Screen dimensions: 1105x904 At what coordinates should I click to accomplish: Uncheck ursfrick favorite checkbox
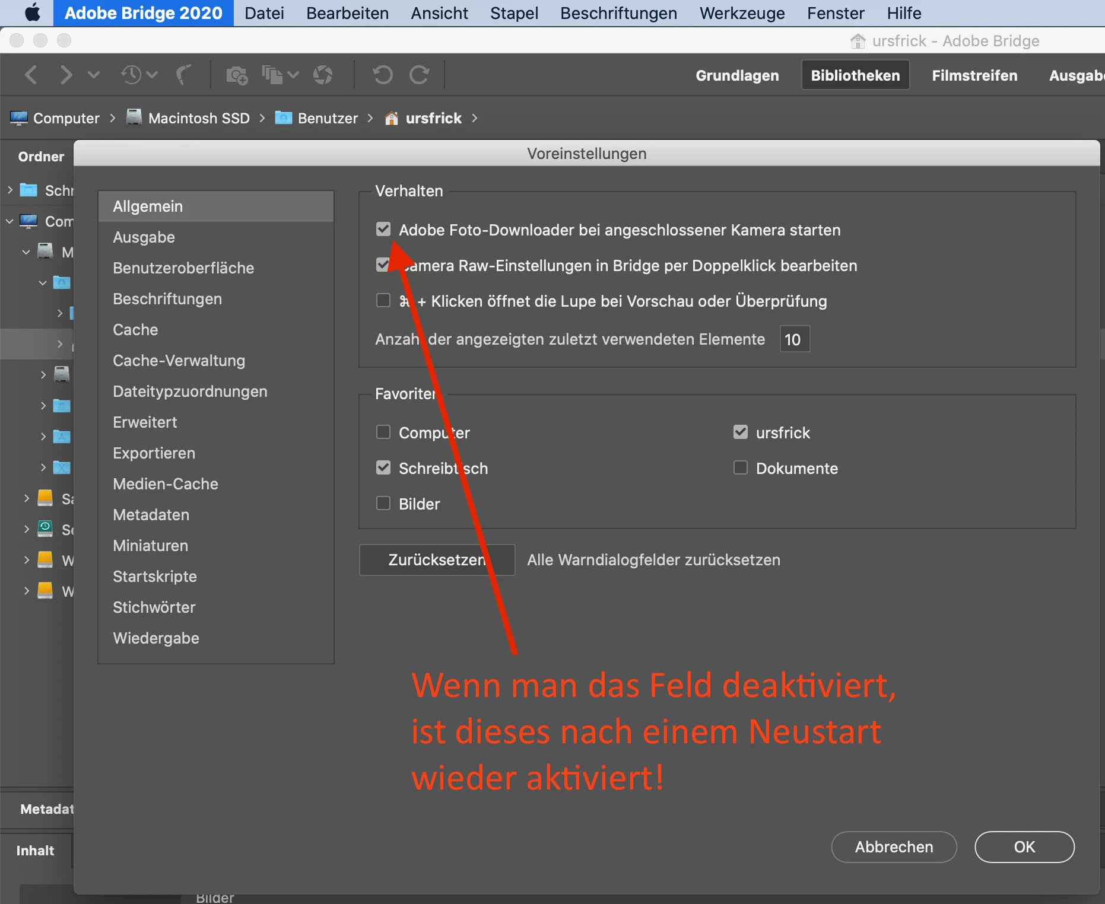pos(741,432)
